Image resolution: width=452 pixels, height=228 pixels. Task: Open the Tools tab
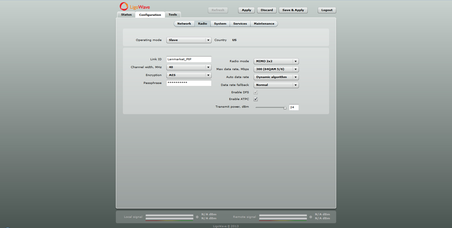click(x=173, y=15)
